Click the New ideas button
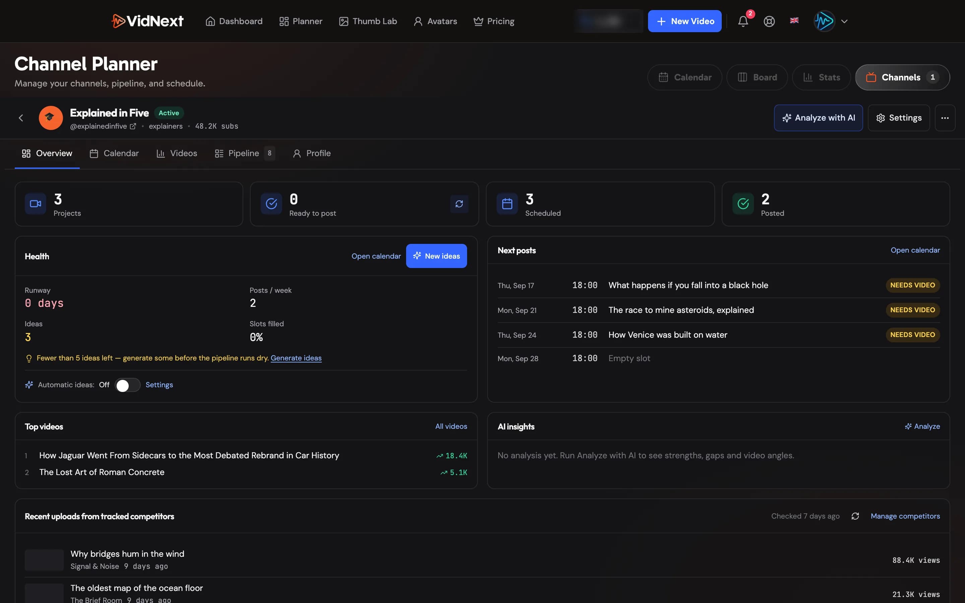 436,256
